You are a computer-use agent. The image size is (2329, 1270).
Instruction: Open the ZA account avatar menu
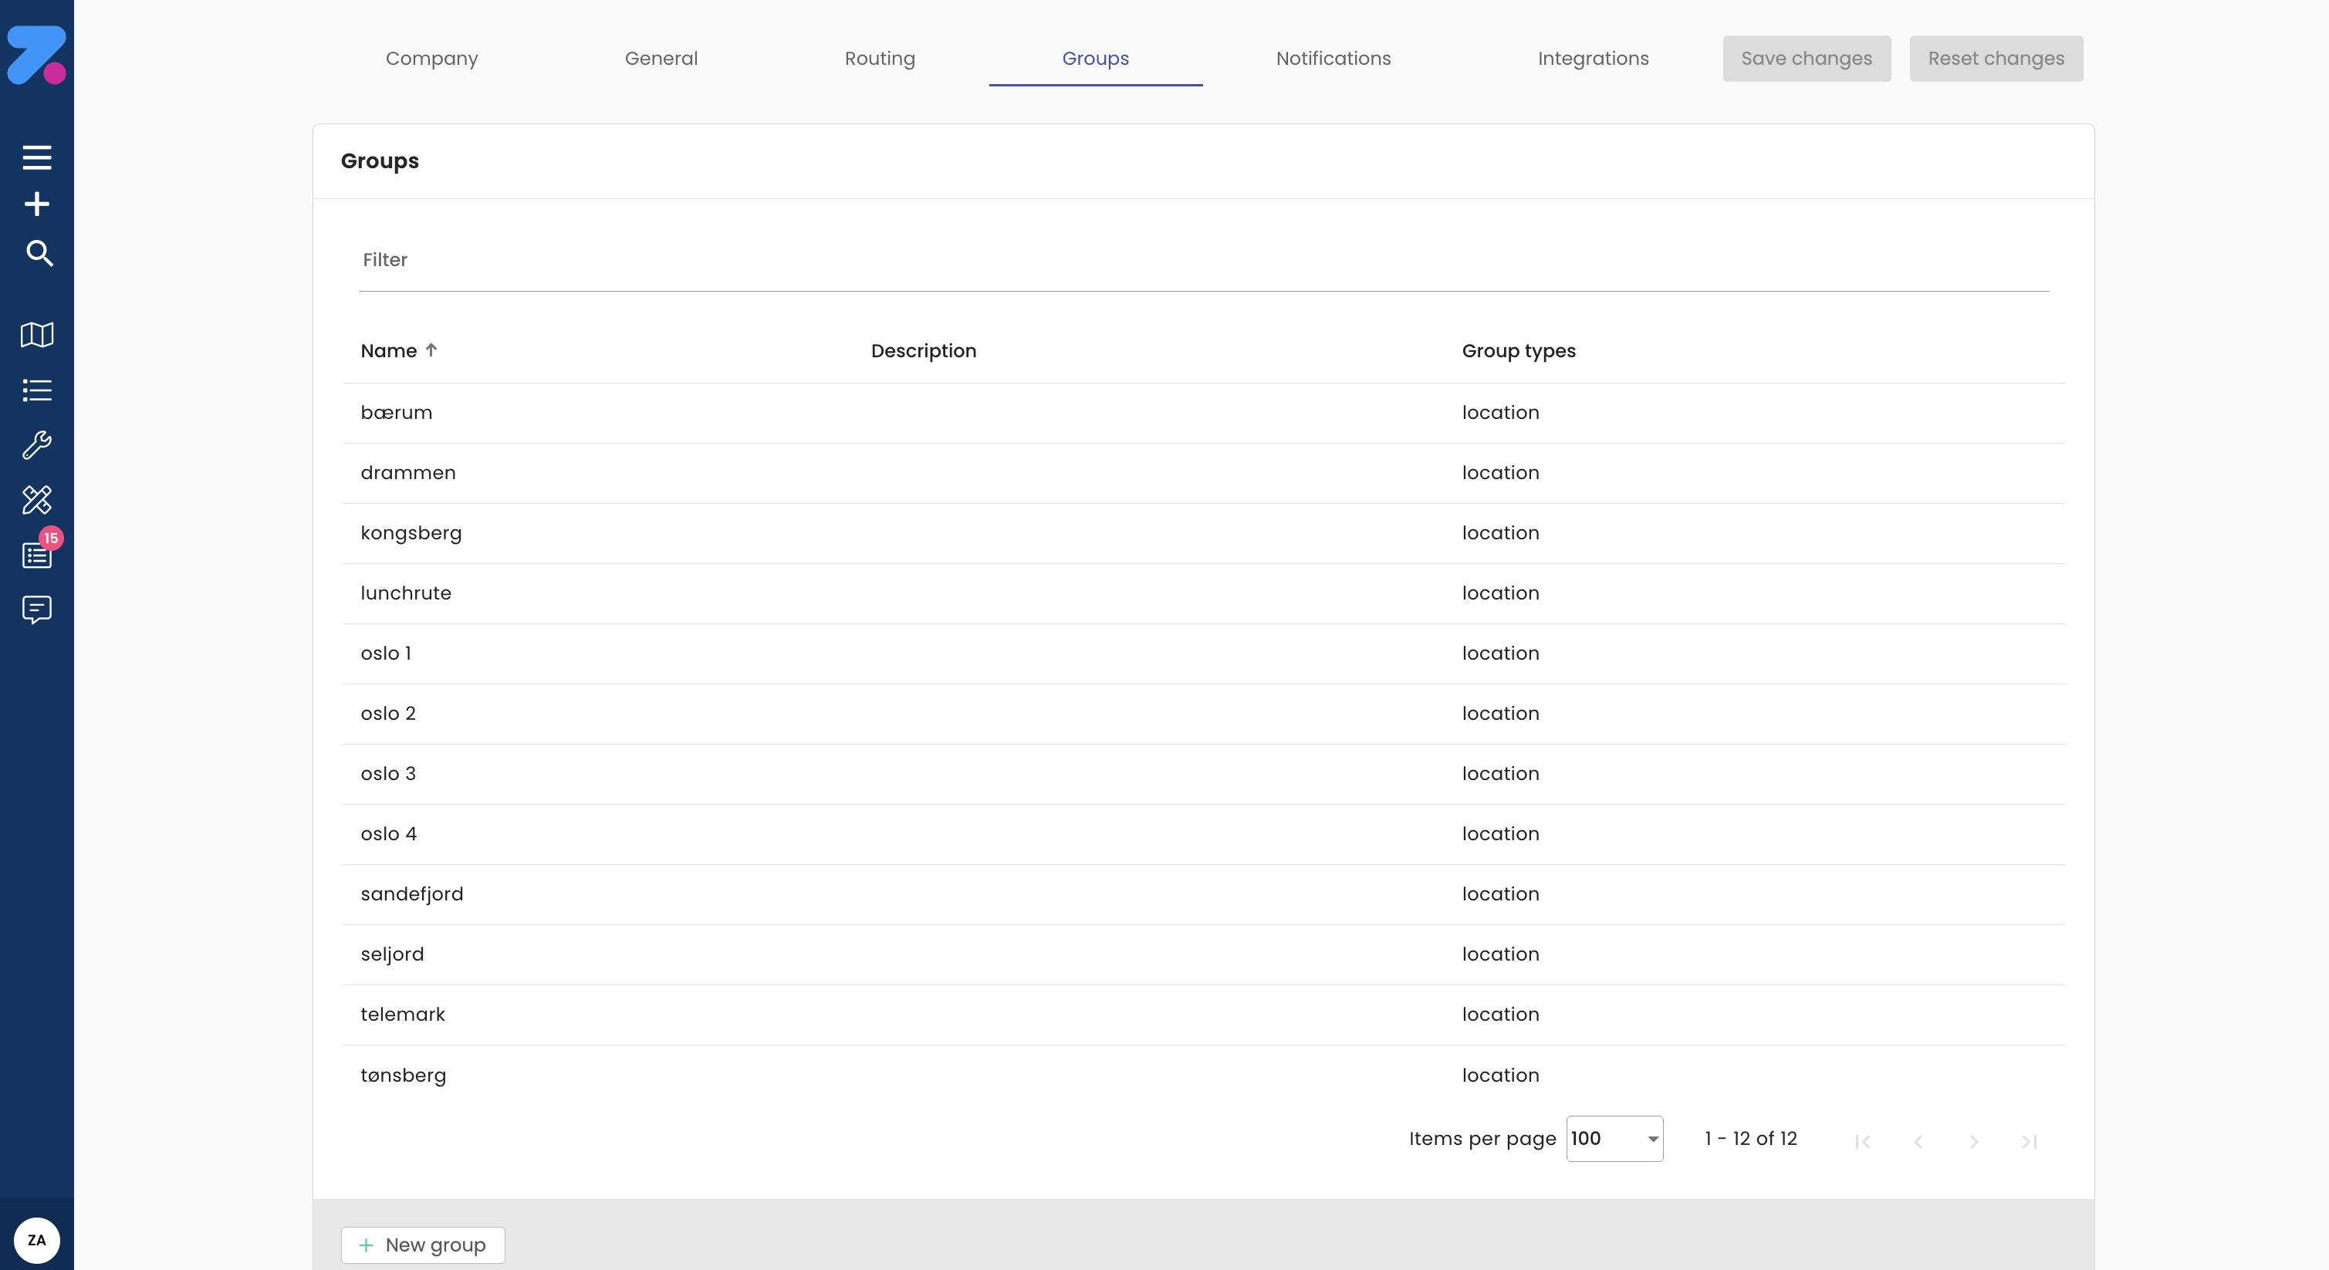pos(36,1240)
